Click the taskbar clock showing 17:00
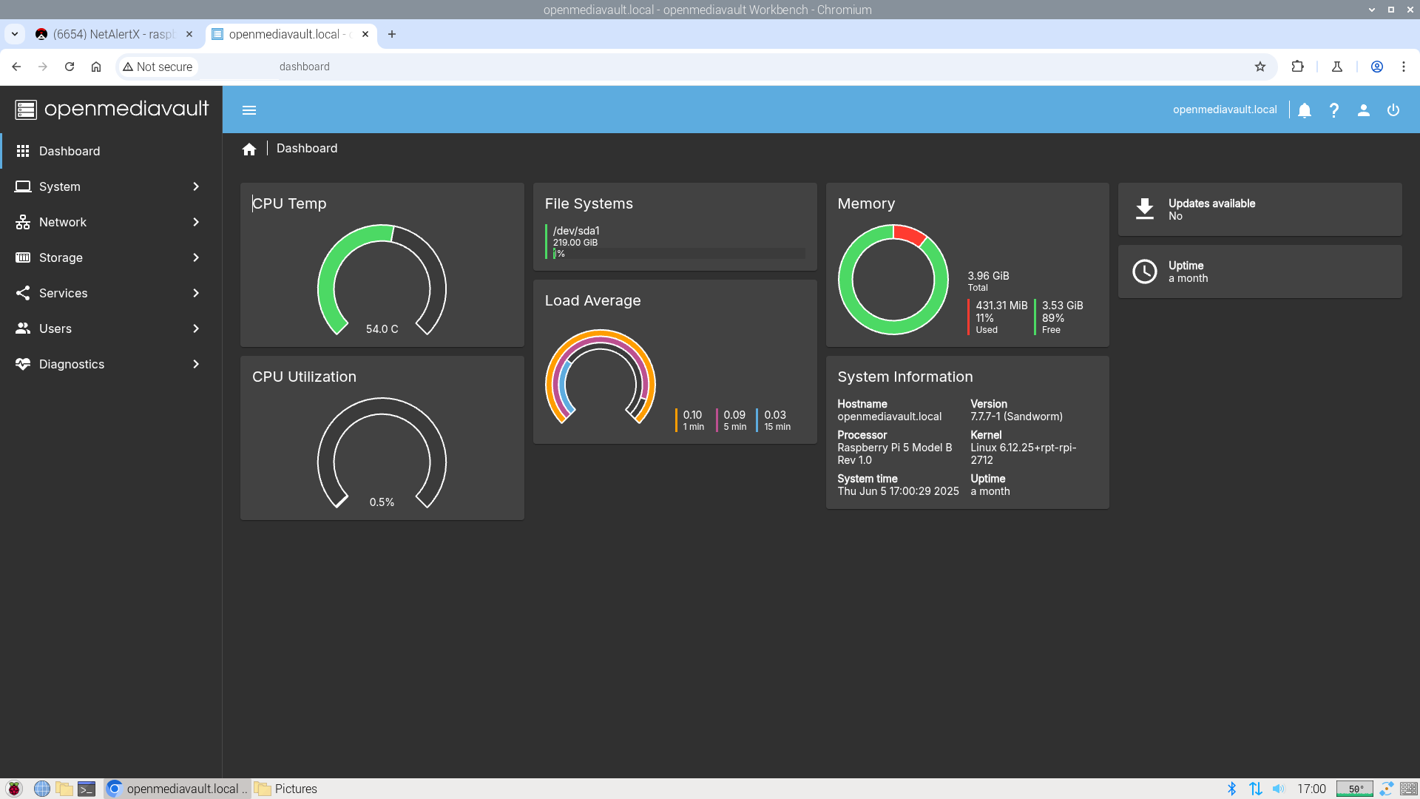The width and height of the screenshot is (1420, 799). pos(1311,789)
